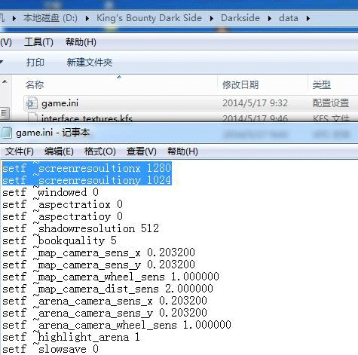The height and width of the screenshot is (355, 358).
Task: Click the line bookquality 5
Action: [60, 240]
